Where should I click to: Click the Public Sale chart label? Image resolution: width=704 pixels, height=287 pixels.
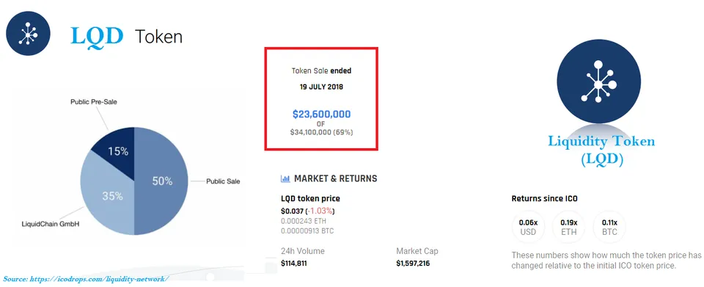pos(223,181)
